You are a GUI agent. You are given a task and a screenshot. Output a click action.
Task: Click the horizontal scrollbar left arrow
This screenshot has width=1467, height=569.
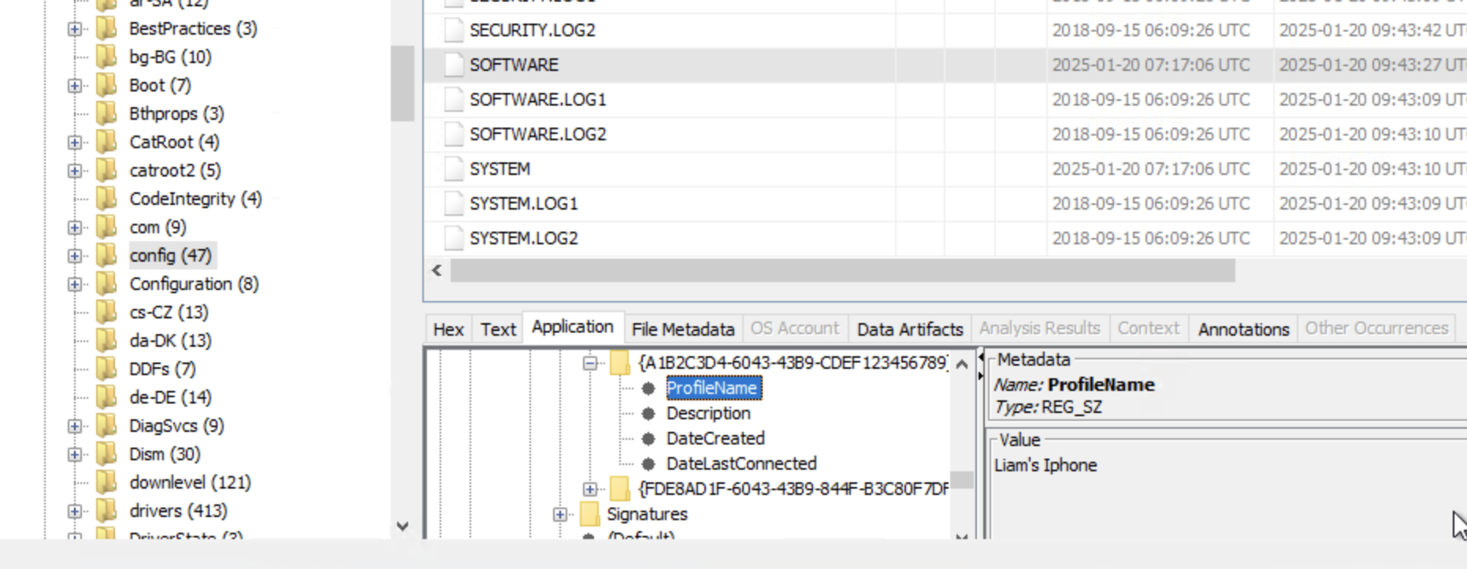pos(437,270)
